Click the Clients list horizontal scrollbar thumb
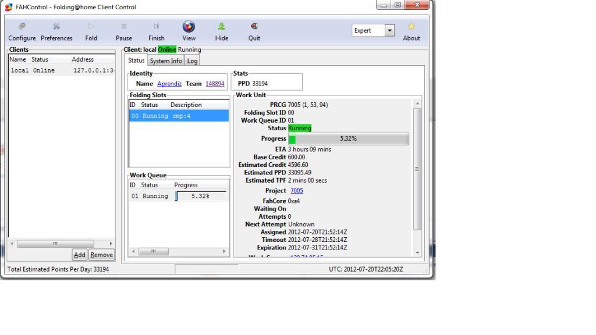Image resolution: width=596 pixels, height=335 pixels. point(55,244)
